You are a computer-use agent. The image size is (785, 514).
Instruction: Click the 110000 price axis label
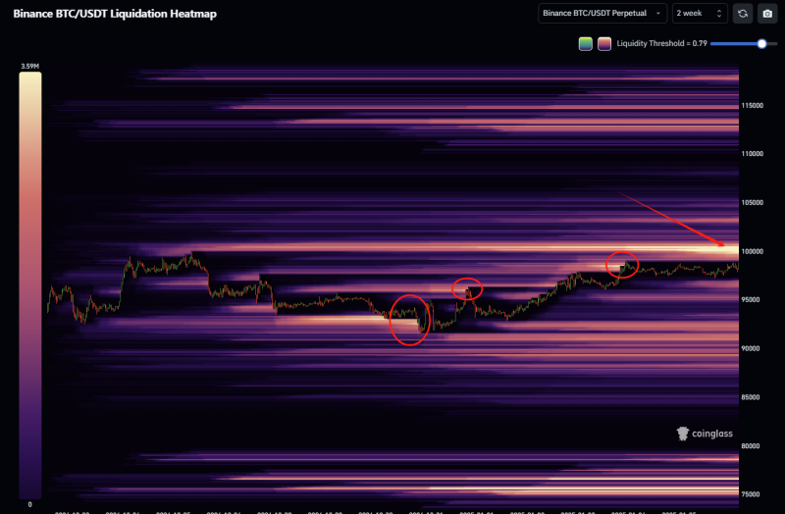[x=752, y=154]
